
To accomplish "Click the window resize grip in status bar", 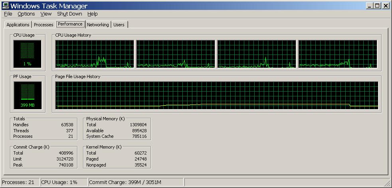I will coord(387,183).
